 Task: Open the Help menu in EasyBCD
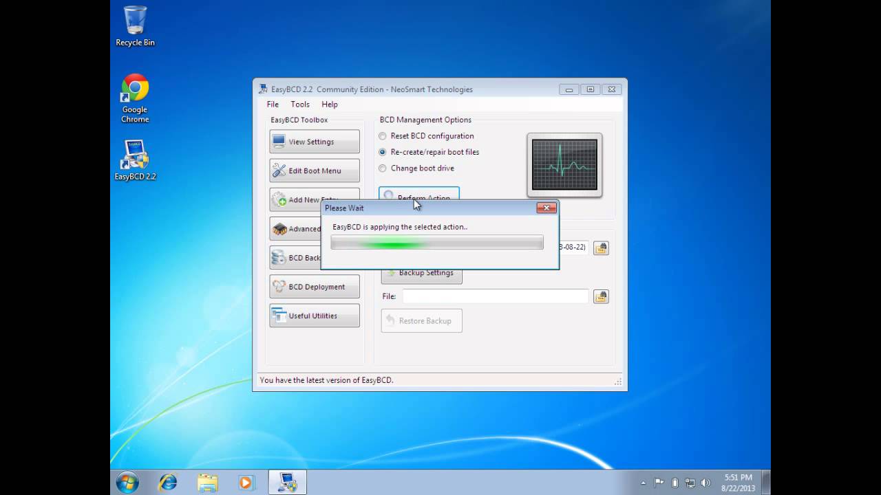tap(330, 104)
